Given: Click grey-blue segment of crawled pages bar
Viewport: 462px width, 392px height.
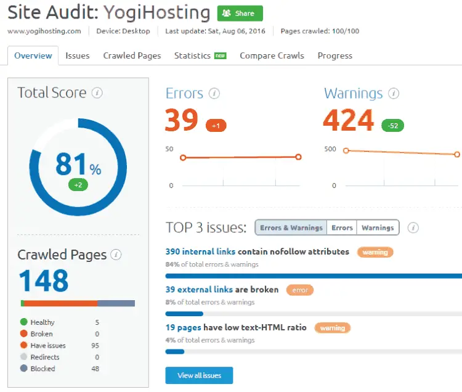Looking at the screenshot, I should pyautogui.click(x=116, y=303).
